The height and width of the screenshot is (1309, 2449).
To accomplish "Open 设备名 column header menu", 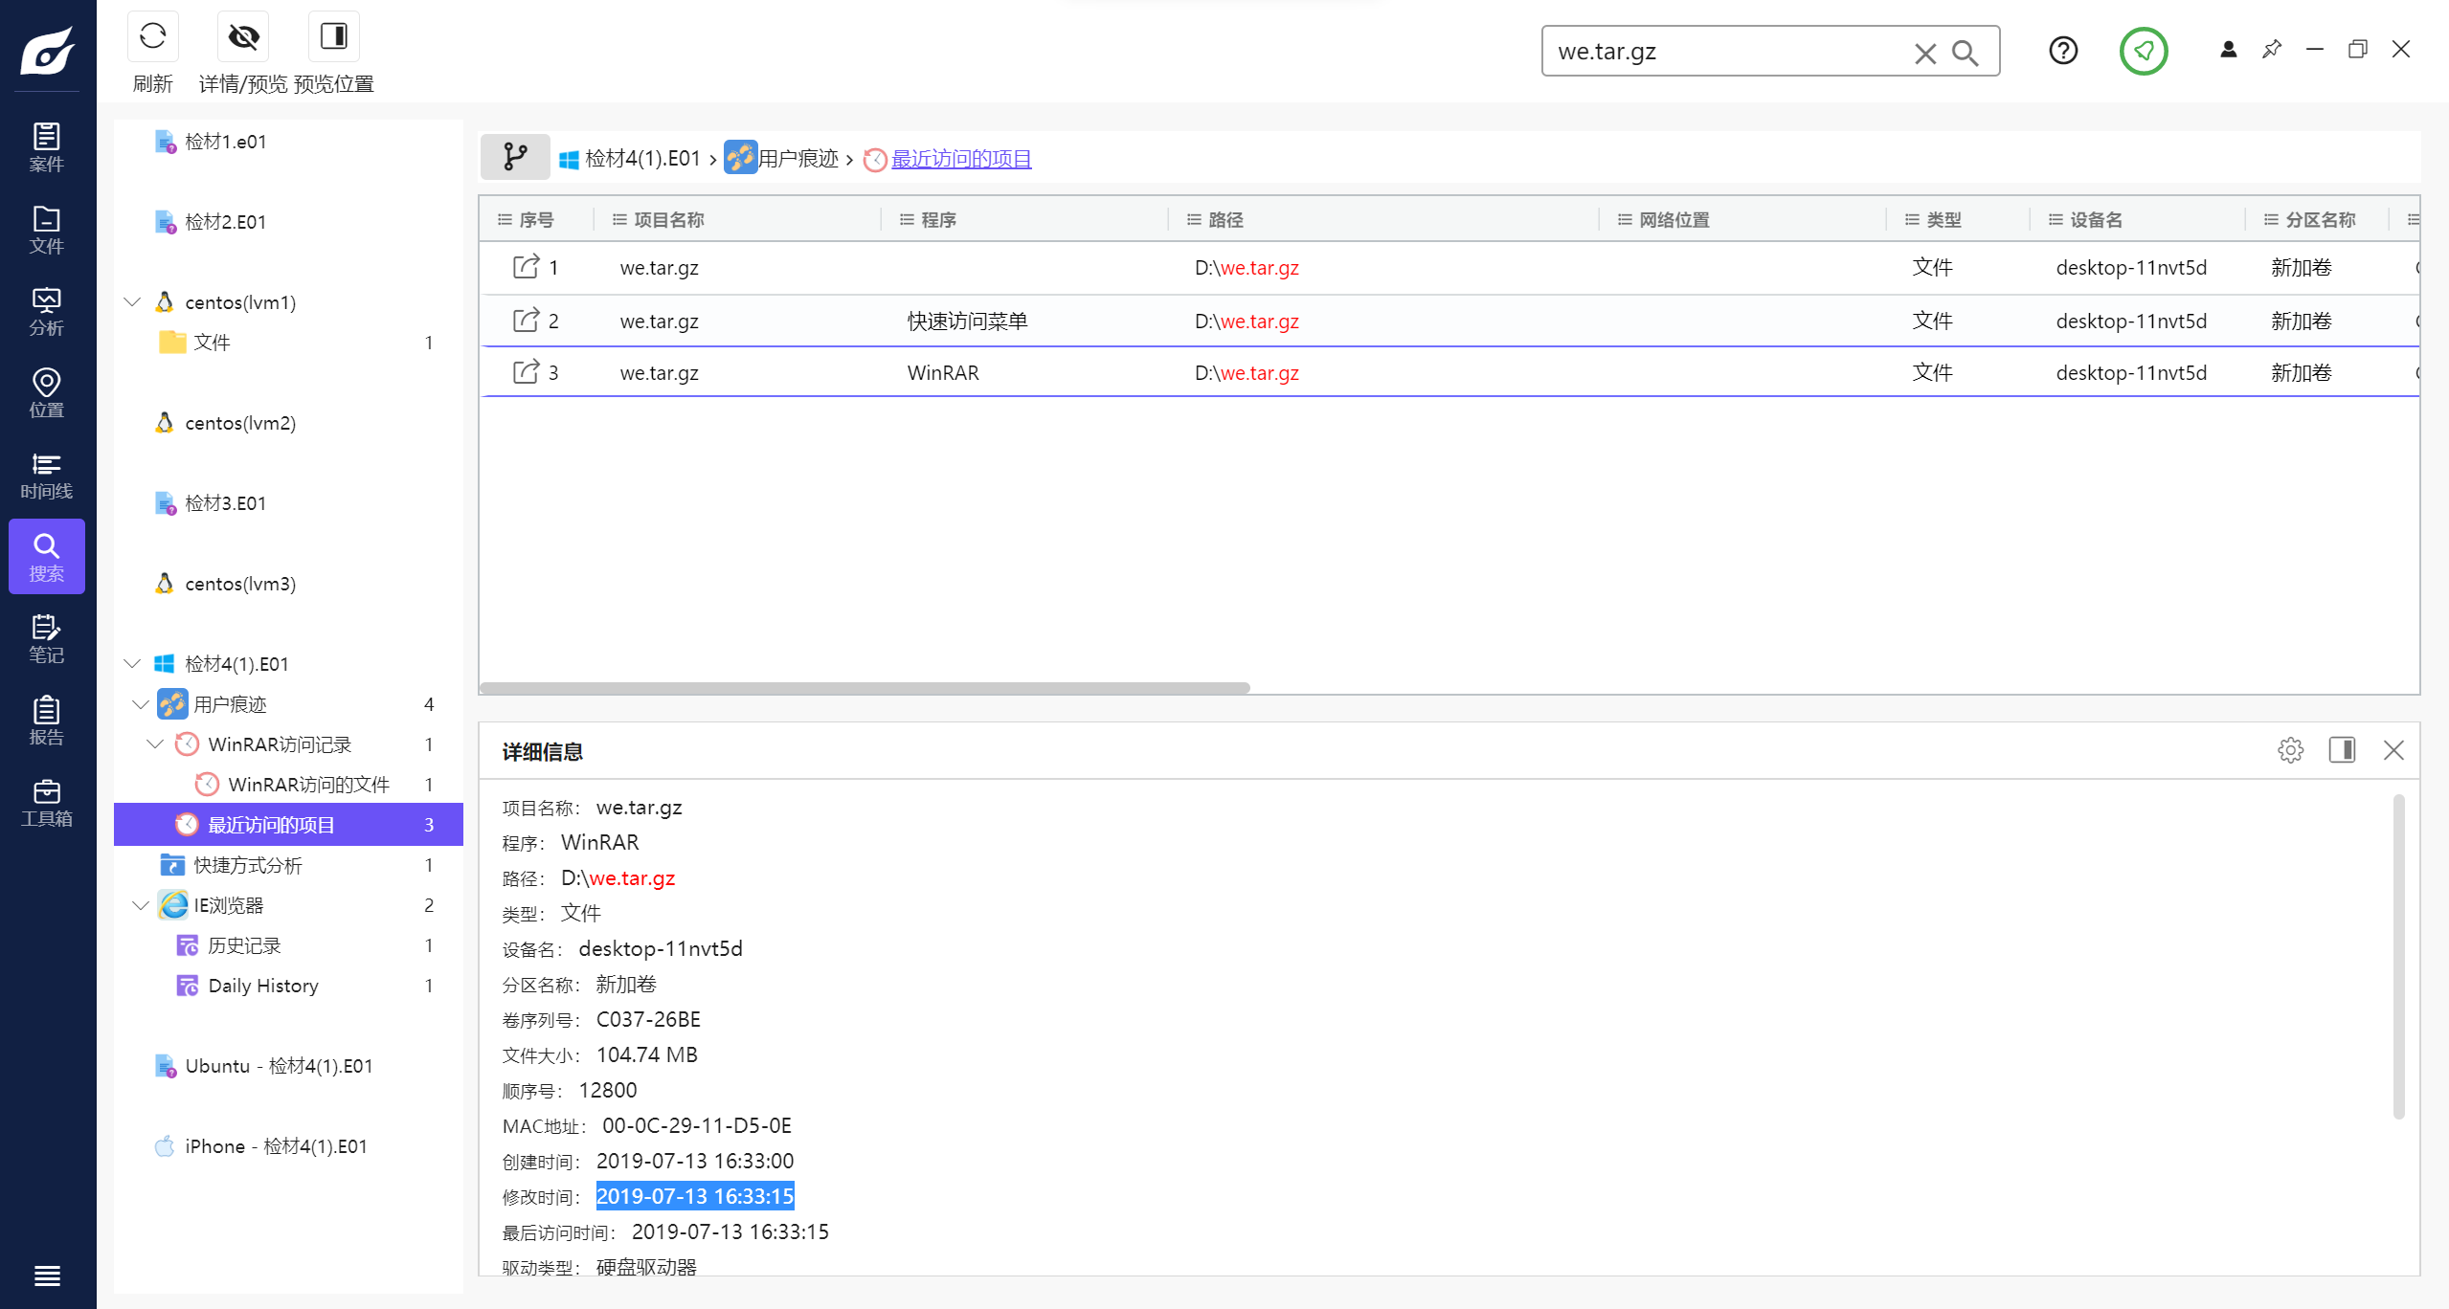I will (x=2056, y=220).
